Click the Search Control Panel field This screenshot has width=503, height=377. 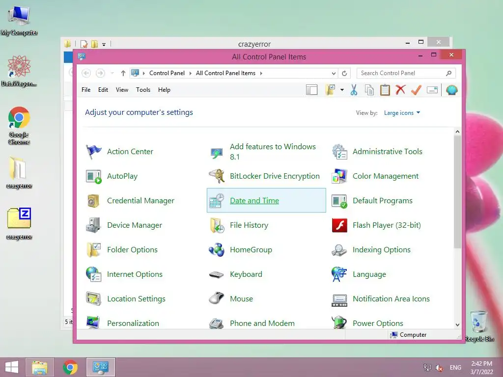[x=406, y=74]
